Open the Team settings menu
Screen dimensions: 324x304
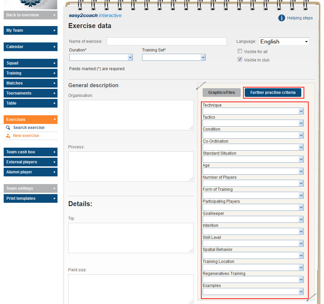(30, 188)
